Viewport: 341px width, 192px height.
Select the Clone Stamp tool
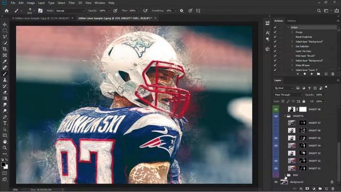click(x=5, y=80)
